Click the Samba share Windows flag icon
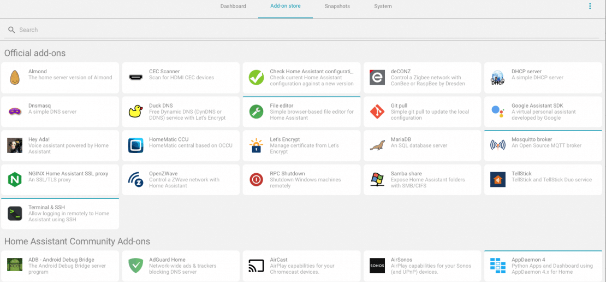606x282 pixels. click(x=377, y=179)
